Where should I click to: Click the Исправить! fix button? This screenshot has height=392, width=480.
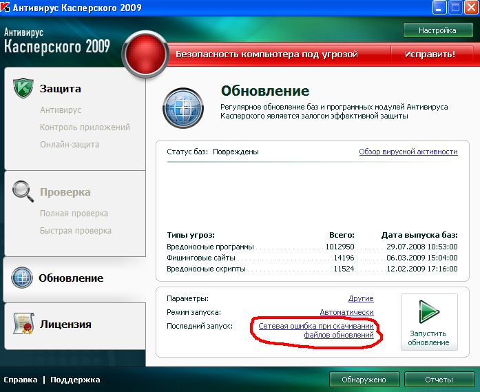430,54
